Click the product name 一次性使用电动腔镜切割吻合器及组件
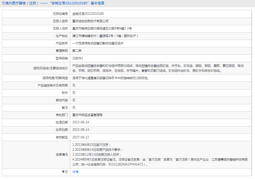Image resolution: width=255 pixels, height=179 pixels. pos(98,43)
